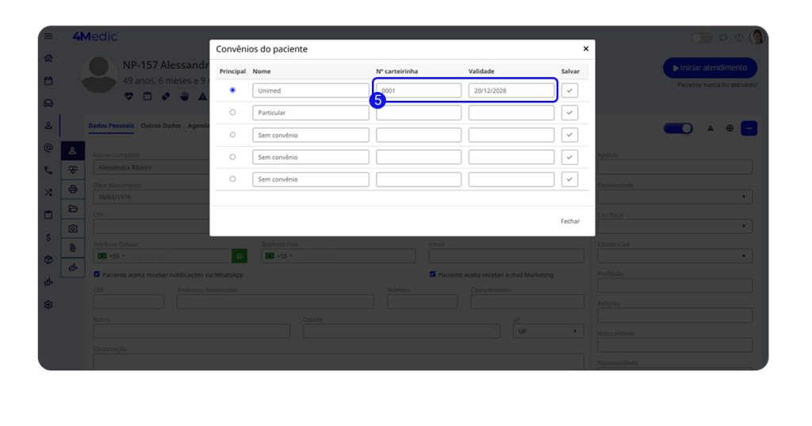
Task: Open the UF state dropdown
Action: point(548,331)
